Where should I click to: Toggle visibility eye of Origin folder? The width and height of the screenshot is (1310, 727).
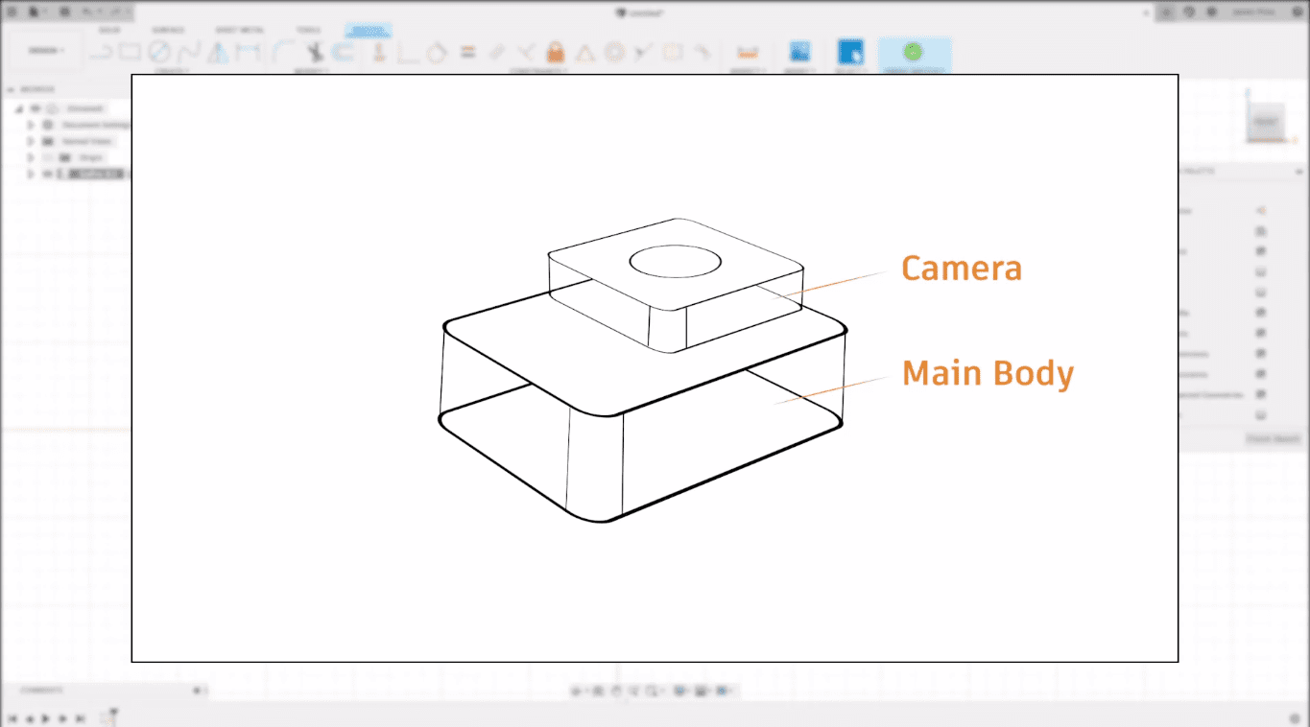[x=48, y=157]
